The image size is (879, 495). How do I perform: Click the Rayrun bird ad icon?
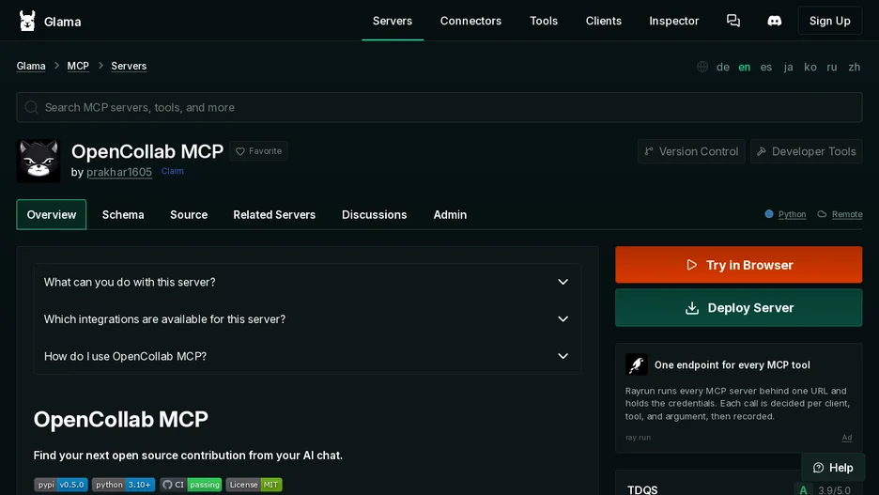[637, 365]
